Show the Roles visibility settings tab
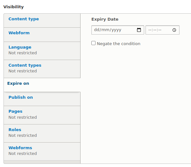The image size is (191, 167). pos(15,130)
